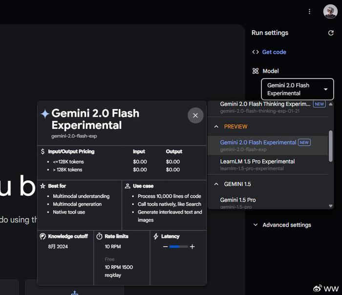Click the Input column header
This screenshot has height=295, width=342.
(x=139, y=151)
